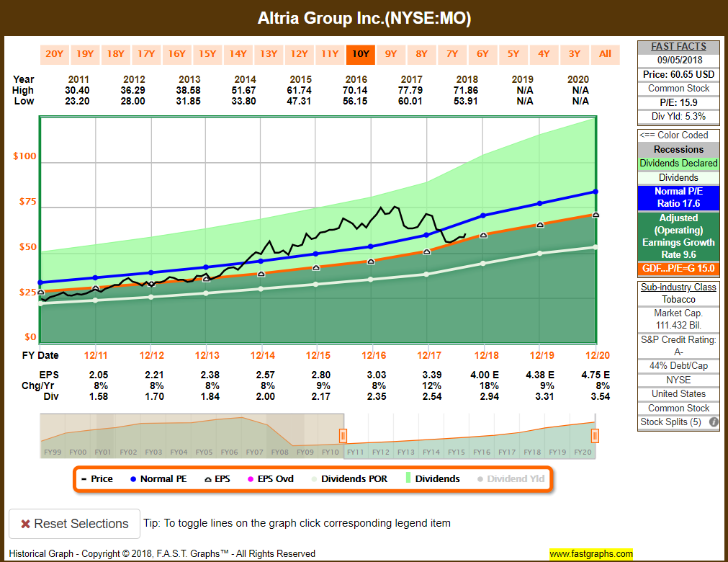Click the right orange slider handle near FY20

click(x=594, y=435)
